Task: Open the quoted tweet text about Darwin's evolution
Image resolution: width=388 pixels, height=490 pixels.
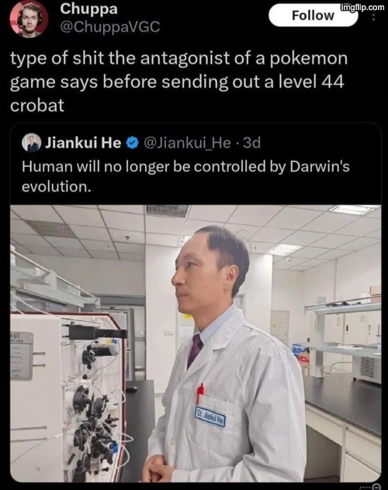Action: [x=185, y=176]
